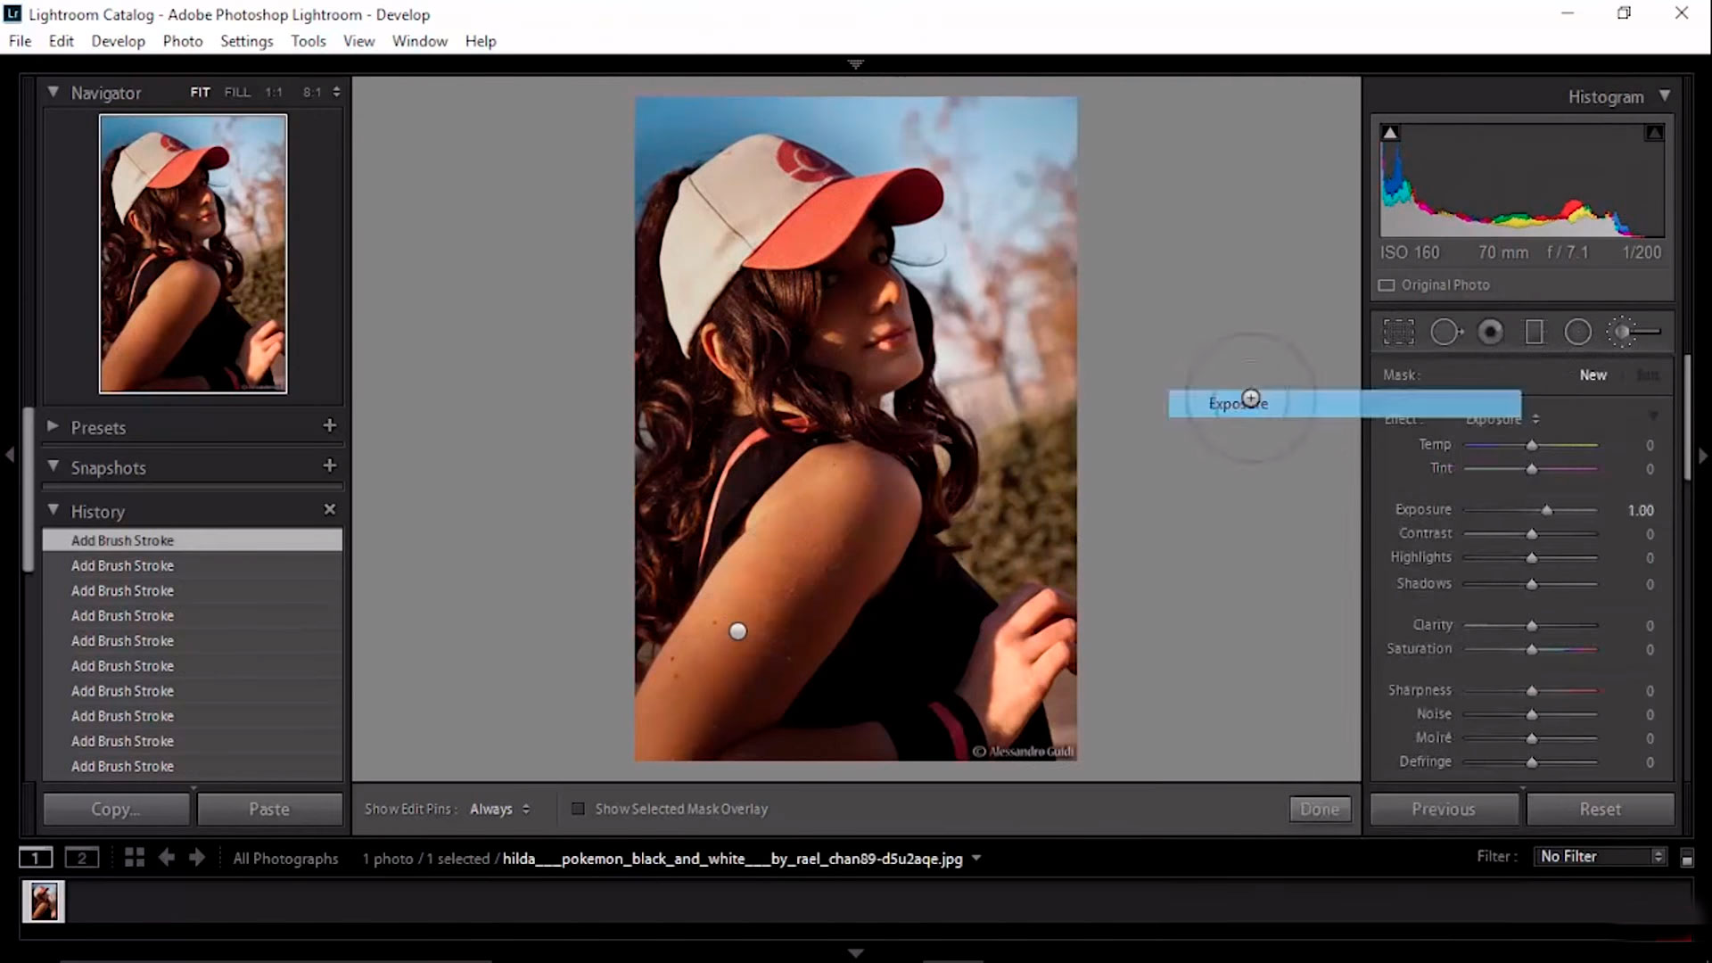Image resolution: width=1712 pixels, height=963 pixels.
Task: Click the Exposure value 1.00 field
Action: coord(1641,510)
